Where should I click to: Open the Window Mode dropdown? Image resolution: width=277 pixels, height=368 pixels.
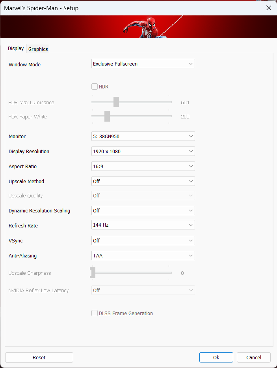pos(143,64)
